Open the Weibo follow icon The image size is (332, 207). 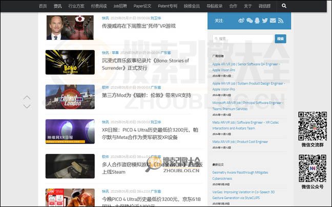(x=241, y=20)
